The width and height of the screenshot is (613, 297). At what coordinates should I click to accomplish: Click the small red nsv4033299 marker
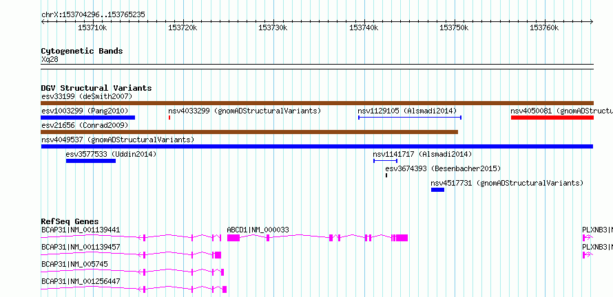pos(169,118)
